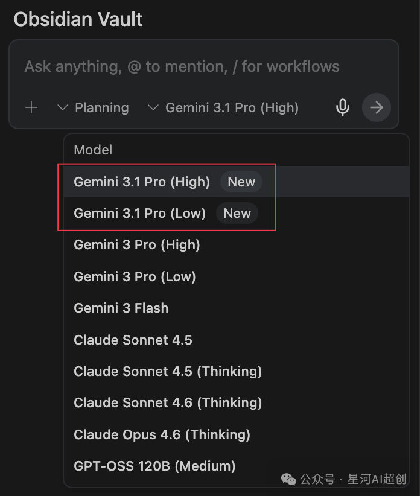Click the New badge on Gemini 3.1 Pro (Low)
Viewport: 420px width, 496px height.
pos(237,213)
